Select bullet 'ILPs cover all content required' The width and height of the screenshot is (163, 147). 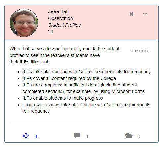69,78
